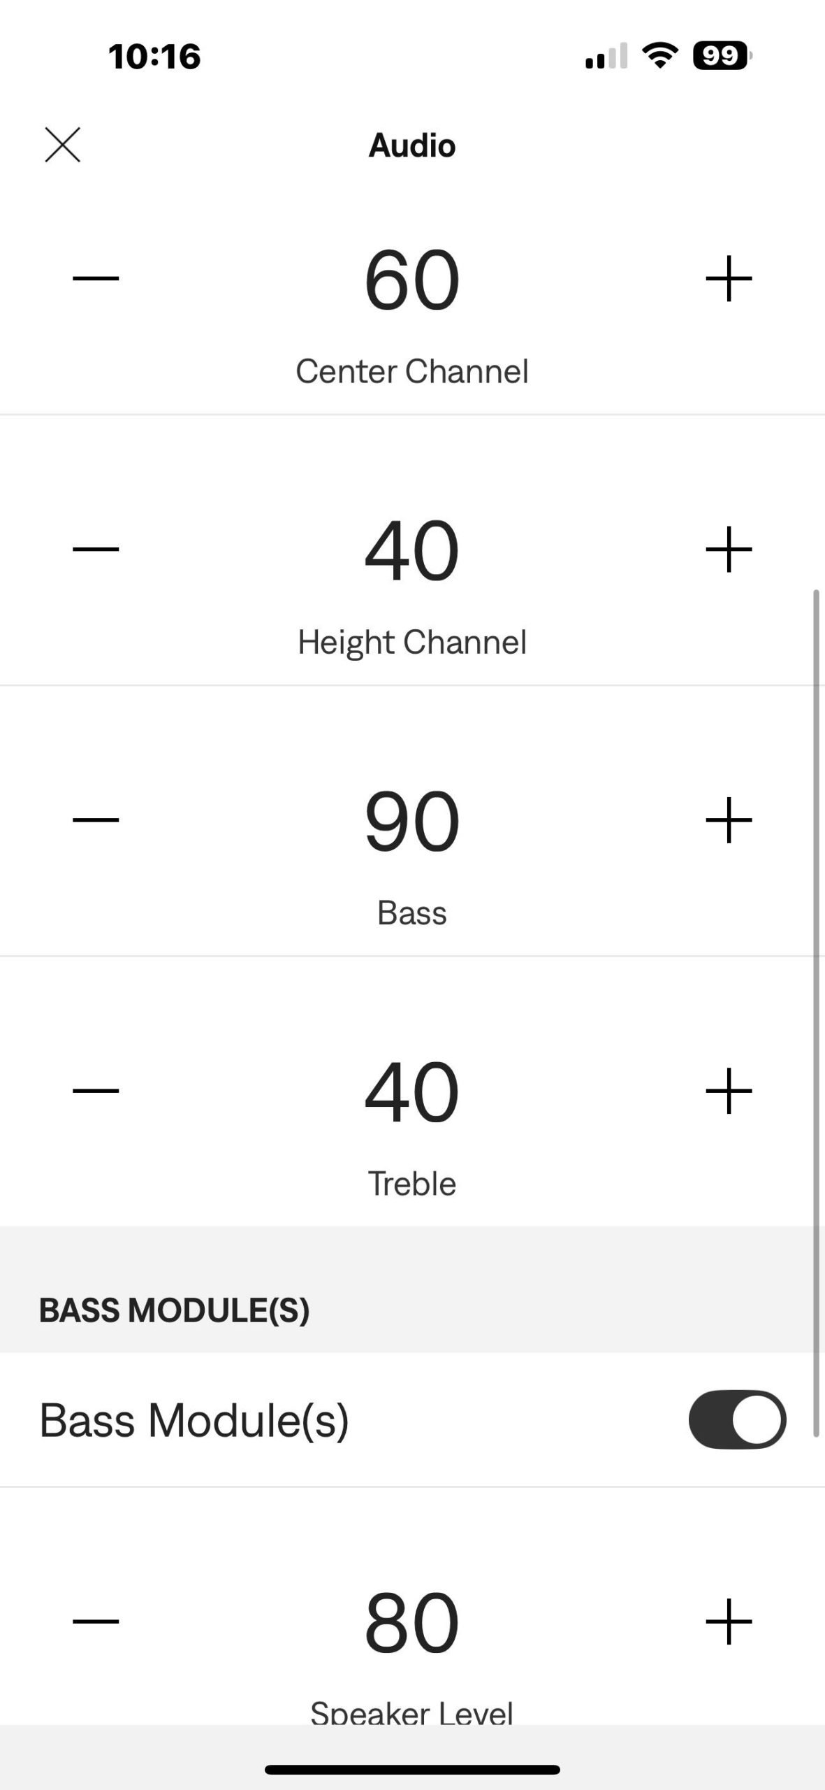Click the vertical scrollbar indicator
The width and height of the screenshot is (825, 1790).
[815, 1014]
